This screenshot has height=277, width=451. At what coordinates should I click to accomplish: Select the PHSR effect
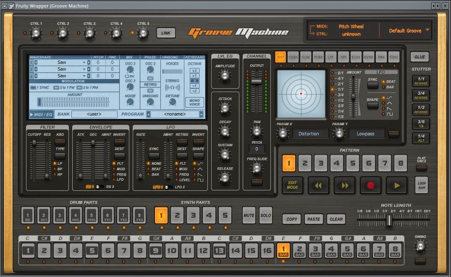coord(318,57)
